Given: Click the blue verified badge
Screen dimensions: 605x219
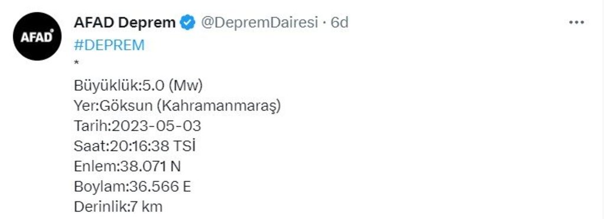Looking at the screenshot, I should [188, 23].
